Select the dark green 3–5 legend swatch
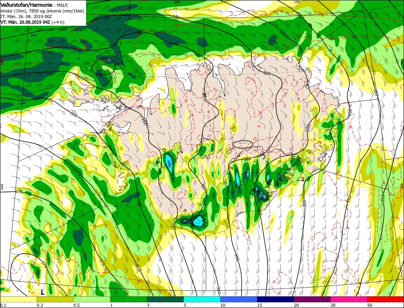Viewport: 404px width, 308px height. pyautogui.click(x=165, y=299)
